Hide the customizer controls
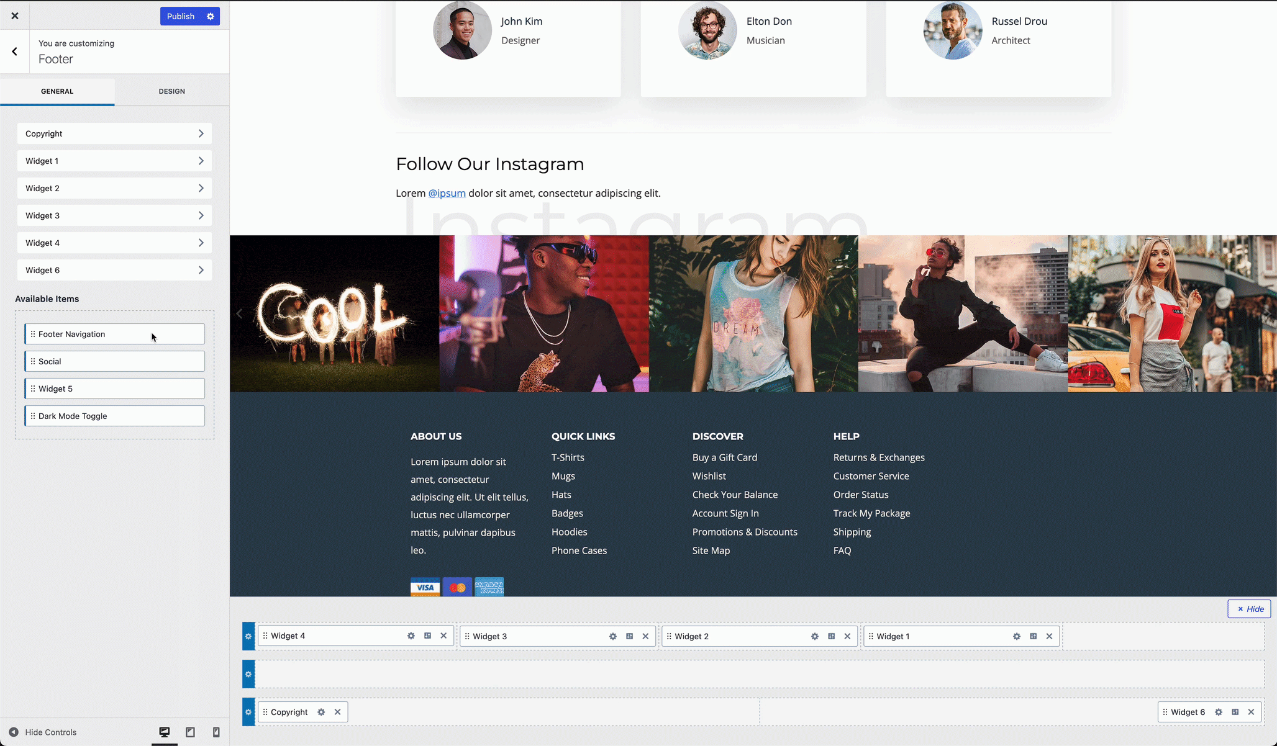 [43, 732]
